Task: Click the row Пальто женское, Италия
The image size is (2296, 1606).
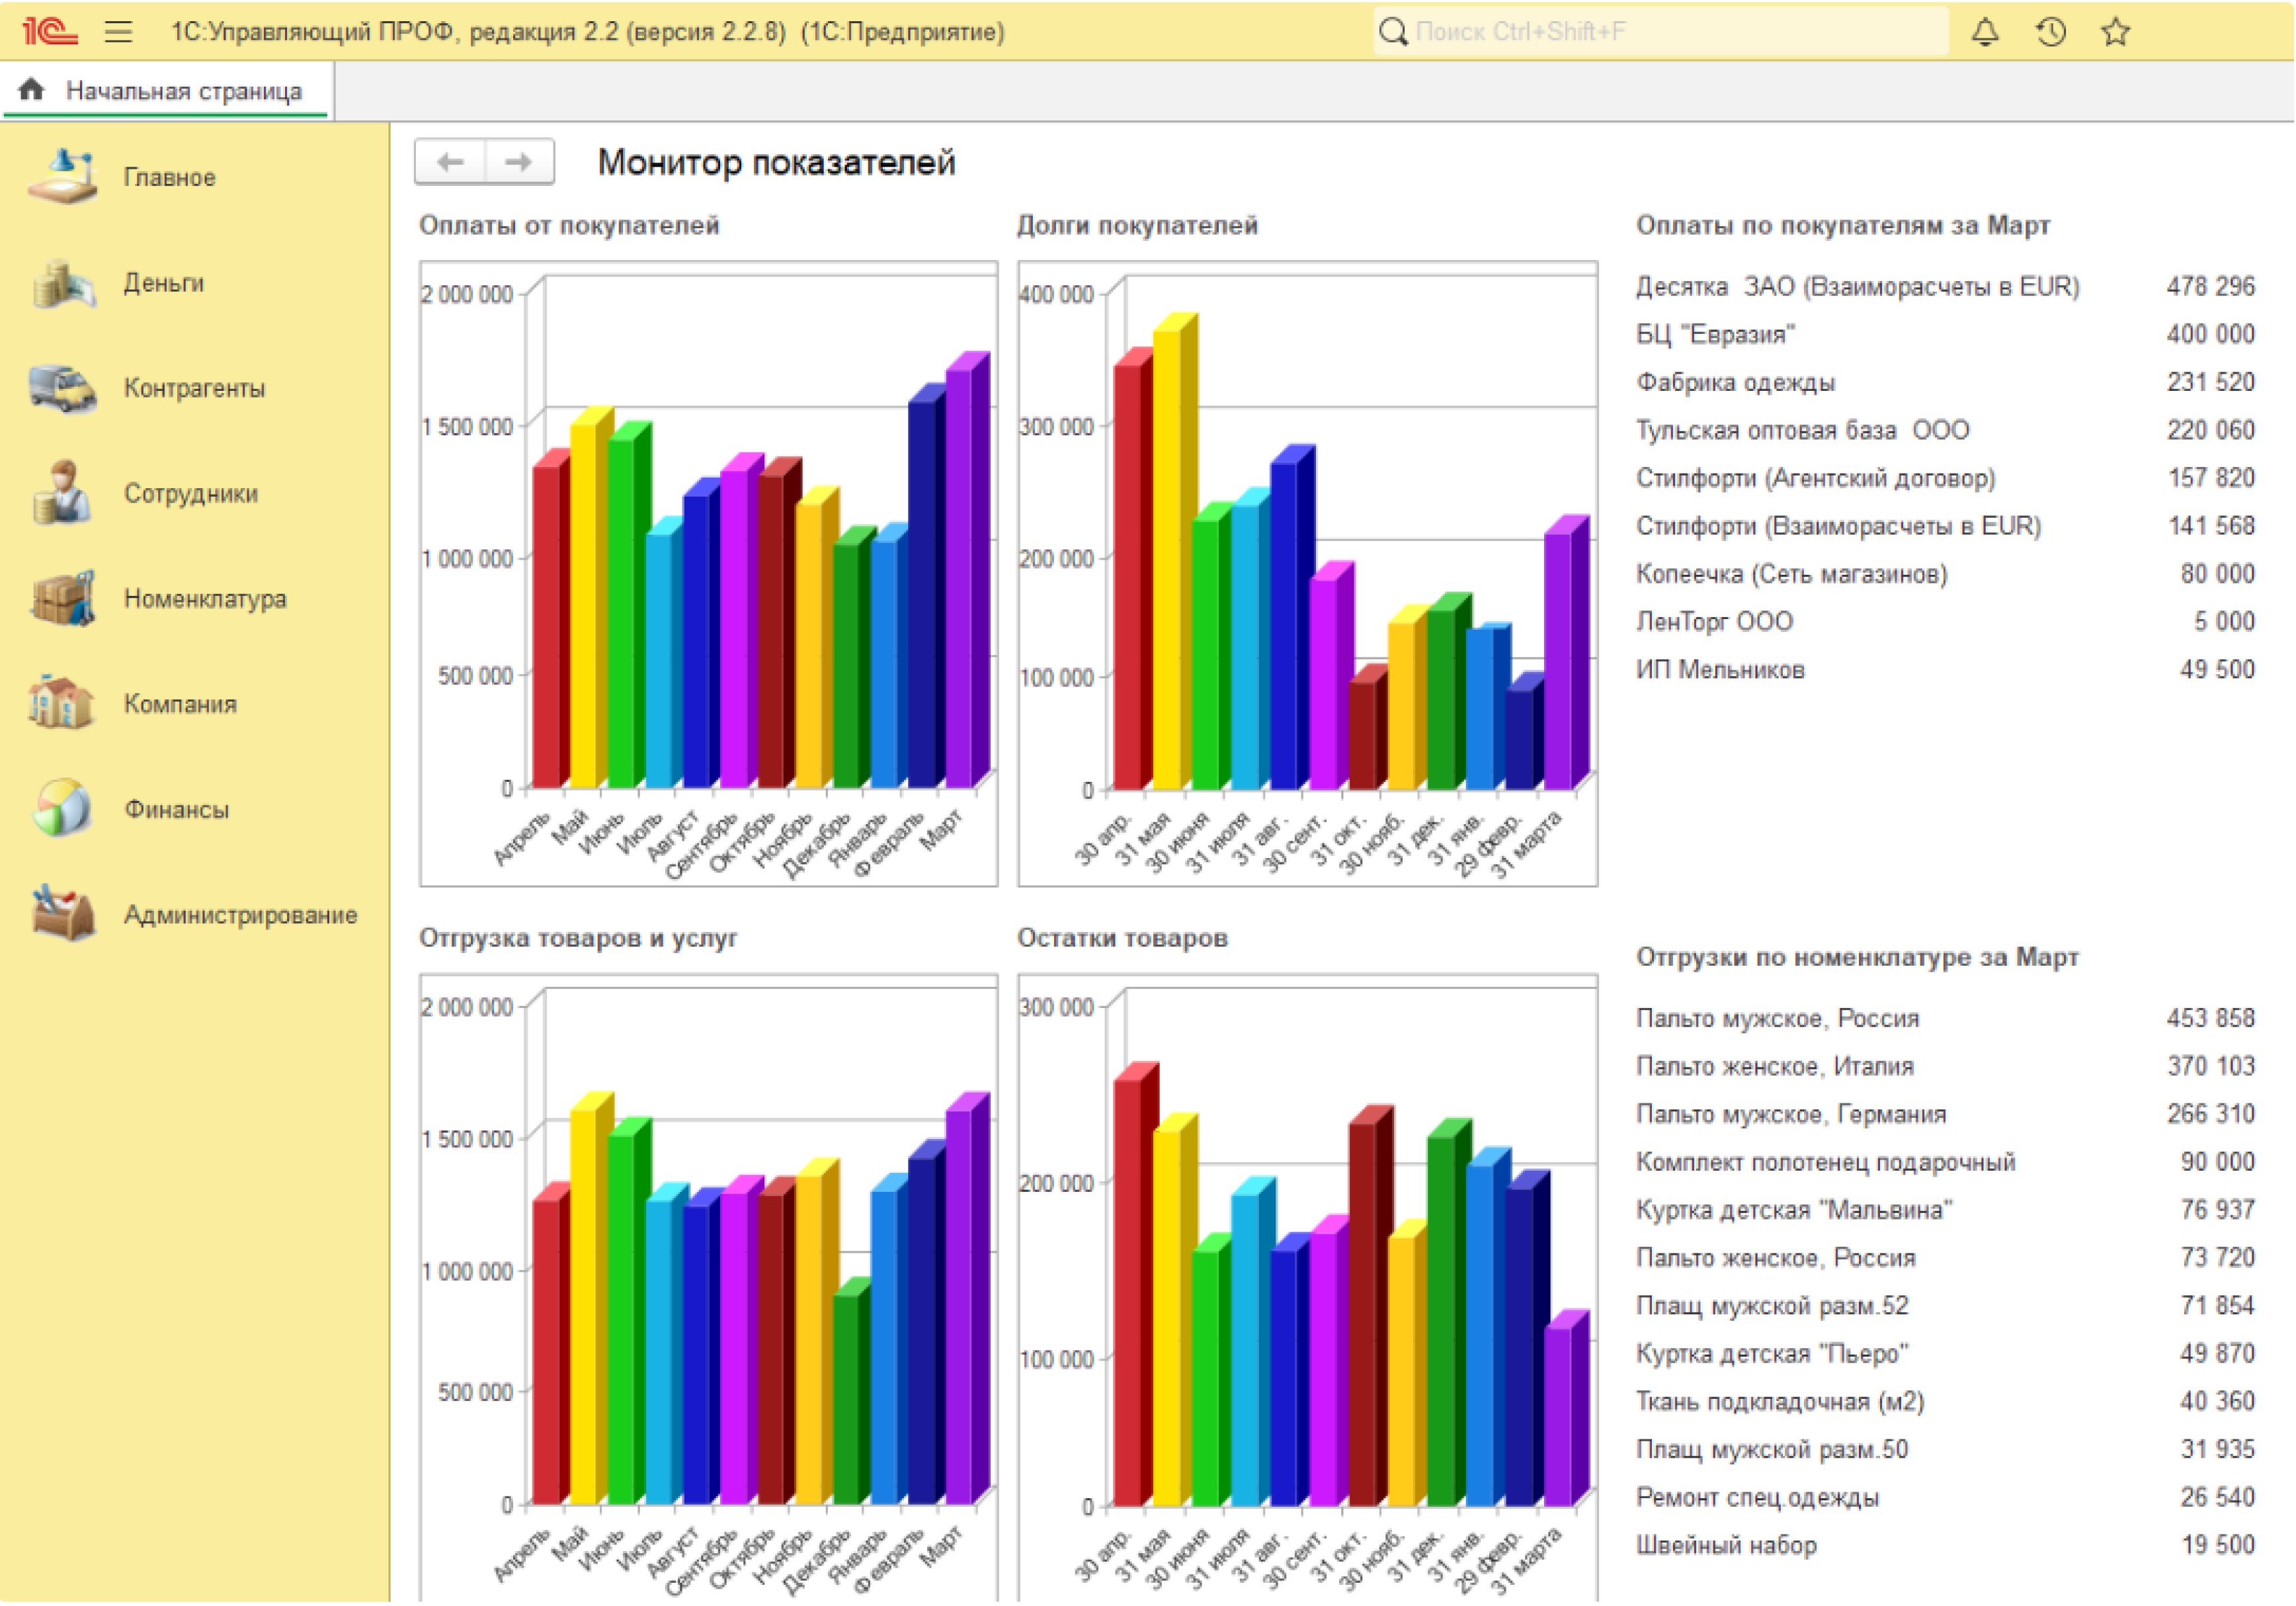Action: [1945, 1066]
